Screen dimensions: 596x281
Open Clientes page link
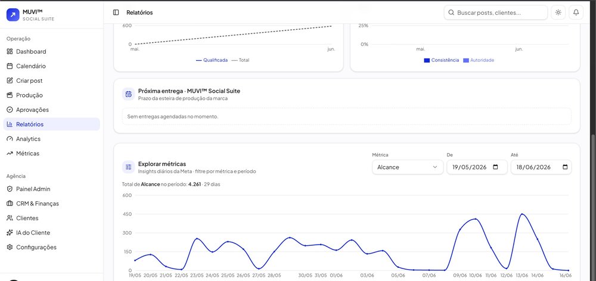click(52, 218)
